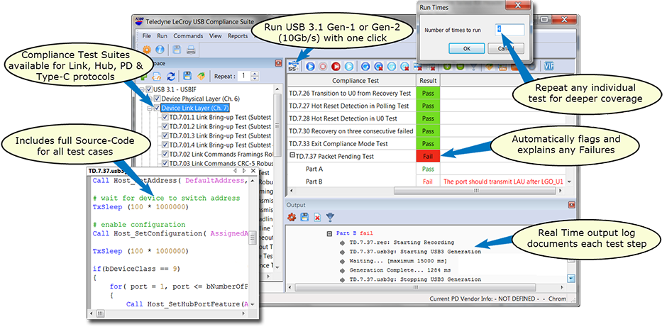The image size is (667, 334).
Task: Select the Device Link Layer (Ch. 7) tree item
Action: click(x=195, y=108)
